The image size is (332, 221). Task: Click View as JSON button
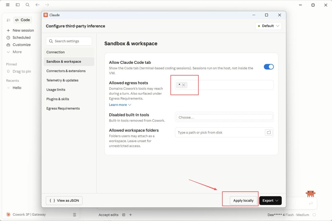click(x=64, y=201)
